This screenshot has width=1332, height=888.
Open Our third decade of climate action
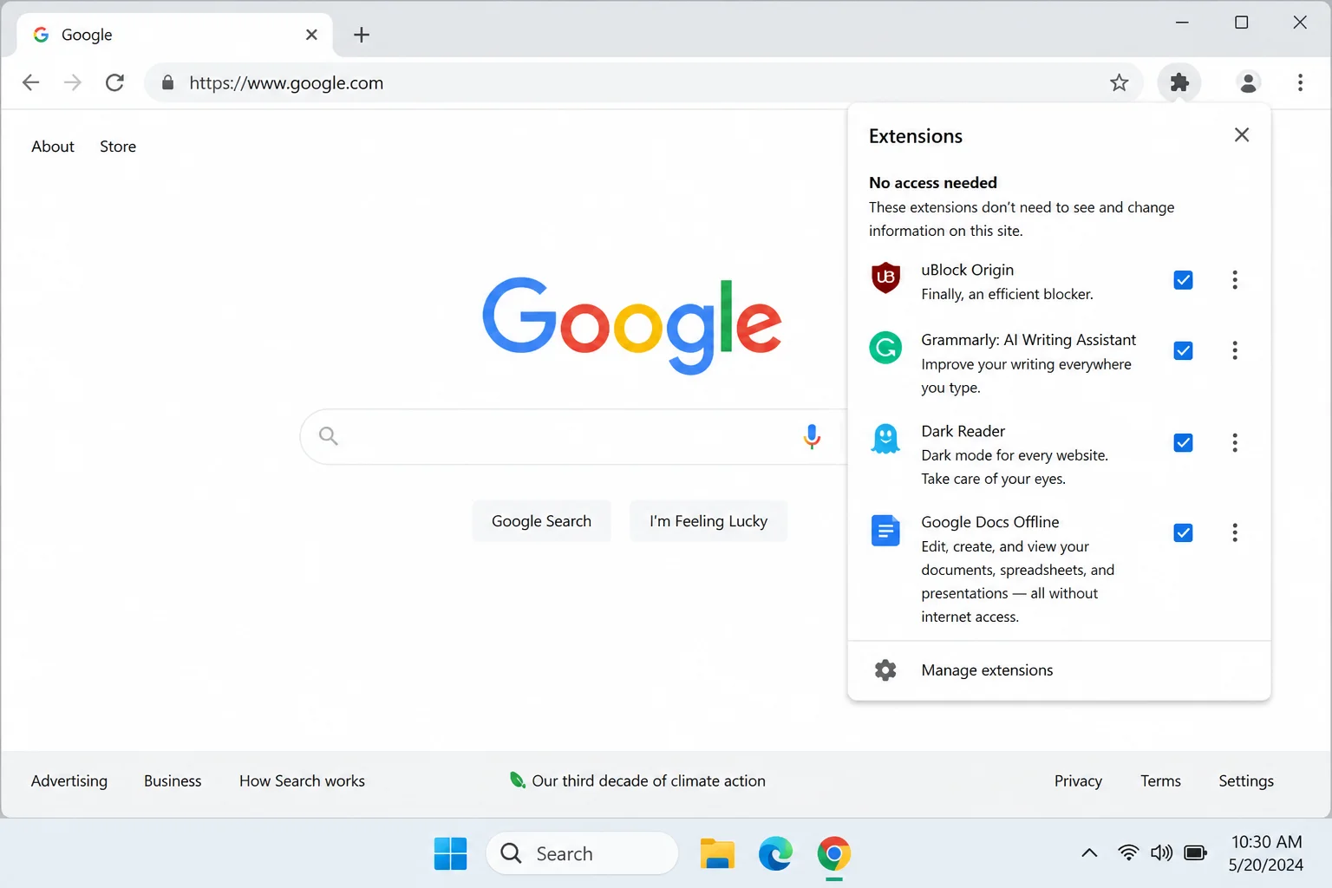pos(649,780)
